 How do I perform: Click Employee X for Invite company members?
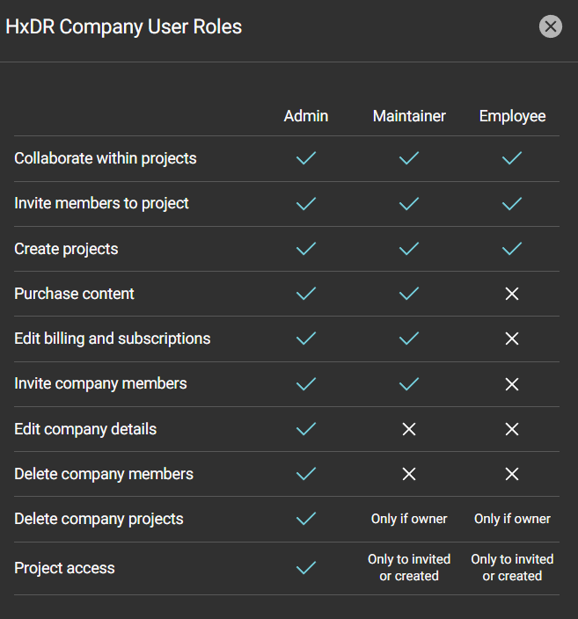[512, 384]
